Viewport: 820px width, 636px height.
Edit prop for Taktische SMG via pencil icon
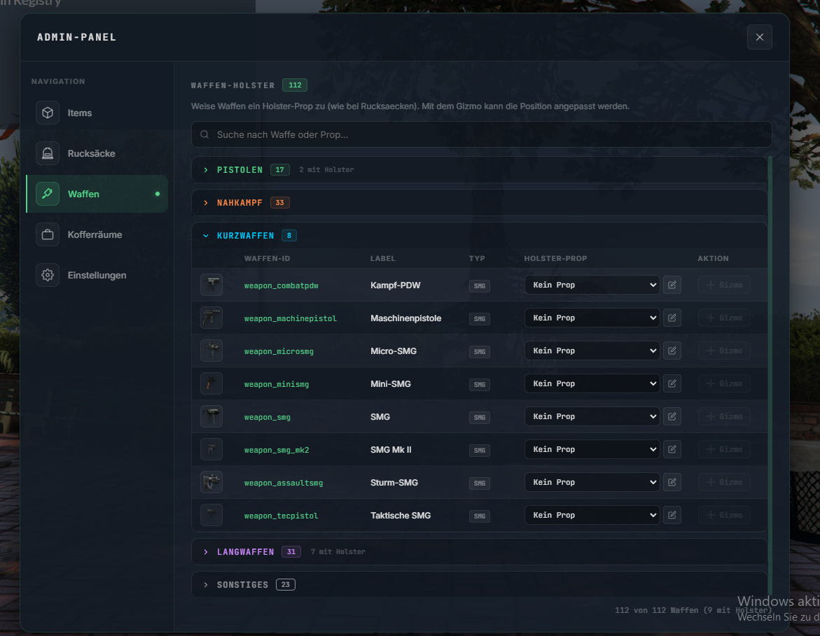click(x=672, y=515)
